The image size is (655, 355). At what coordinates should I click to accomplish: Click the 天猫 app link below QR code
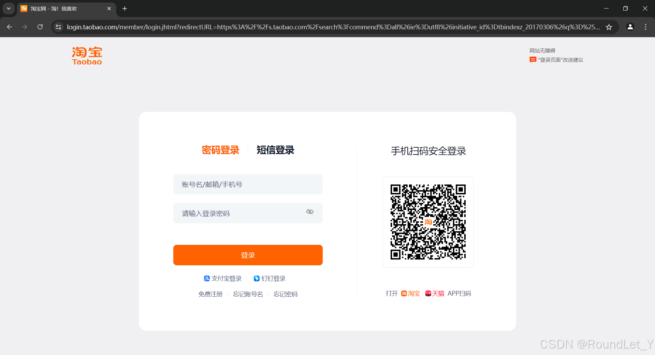pos(435,294)
